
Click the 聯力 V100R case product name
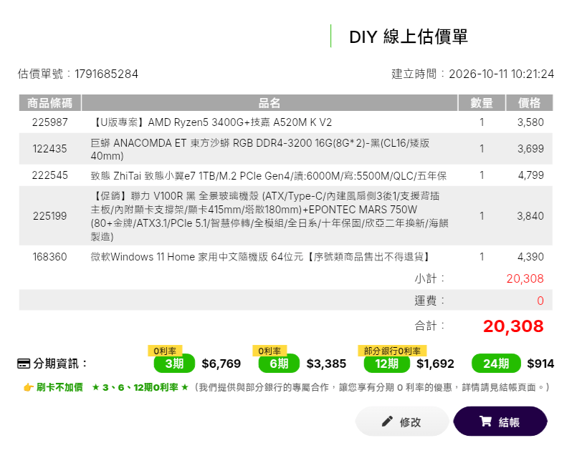pos(270,216)
